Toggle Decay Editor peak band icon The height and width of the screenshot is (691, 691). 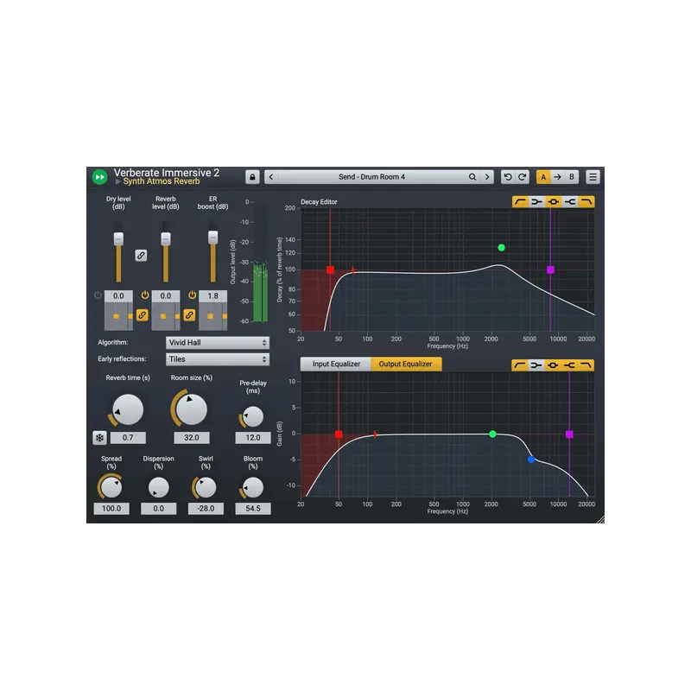[553, 202]
